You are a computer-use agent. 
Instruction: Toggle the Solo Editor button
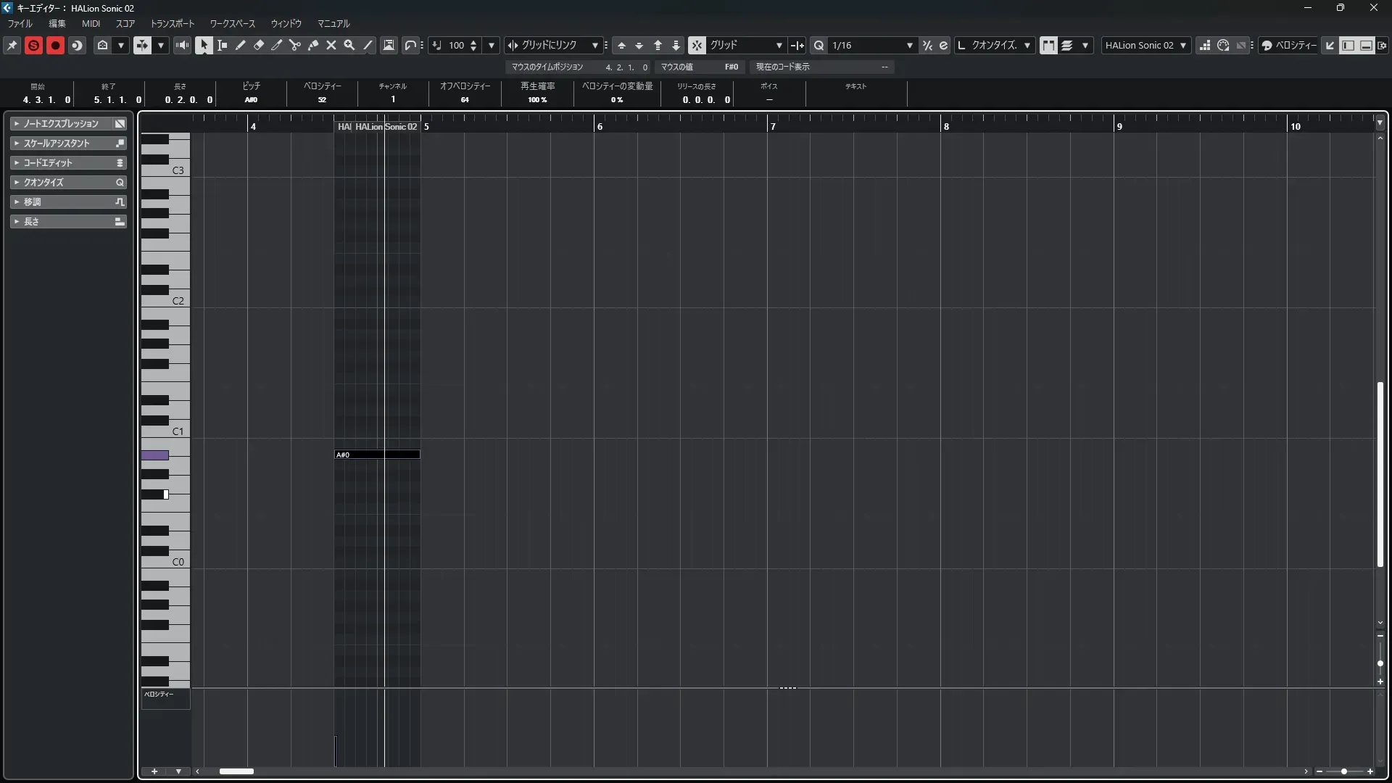click(33, 45)
